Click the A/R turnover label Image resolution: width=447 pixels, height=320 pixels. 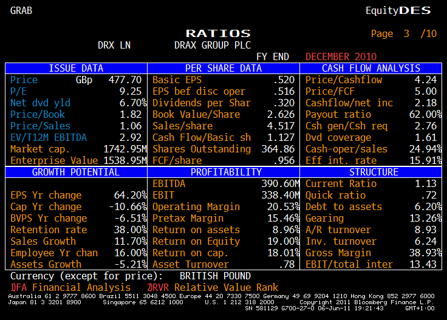tap(338, 230)
